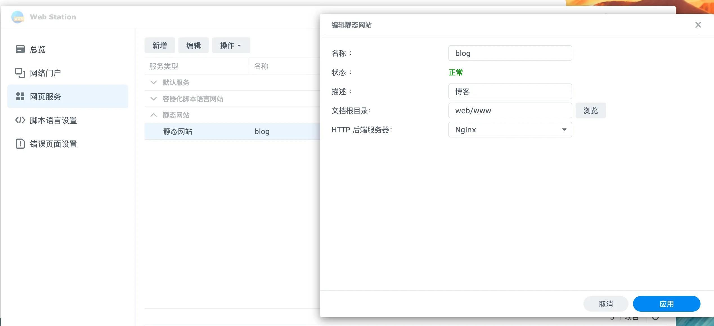Click the 描述 field containing 博客
Screen dimensions: 714x326
510,92
